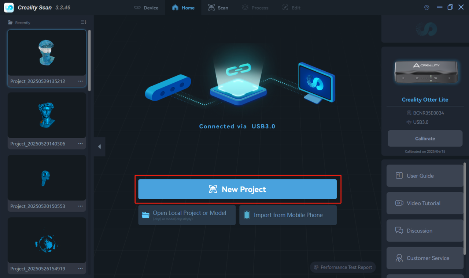
Task: Select the Edit tab
Action: [291, 8]
